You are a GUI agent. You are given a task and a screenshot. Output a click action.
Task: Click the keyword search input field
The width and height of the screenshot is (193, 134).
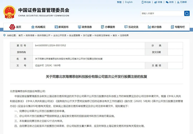pyautogui.click(x=161, y=13)
